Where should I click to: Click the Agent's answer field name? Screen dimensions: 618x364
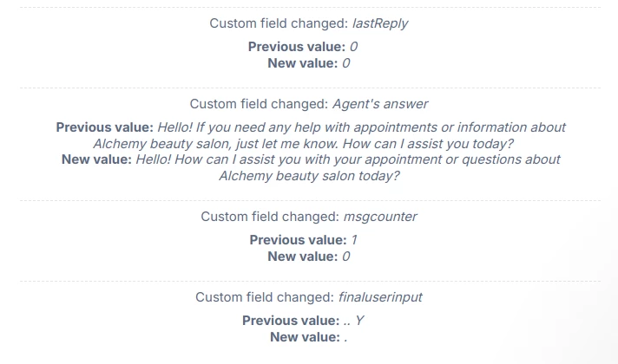tap(380, 103)
